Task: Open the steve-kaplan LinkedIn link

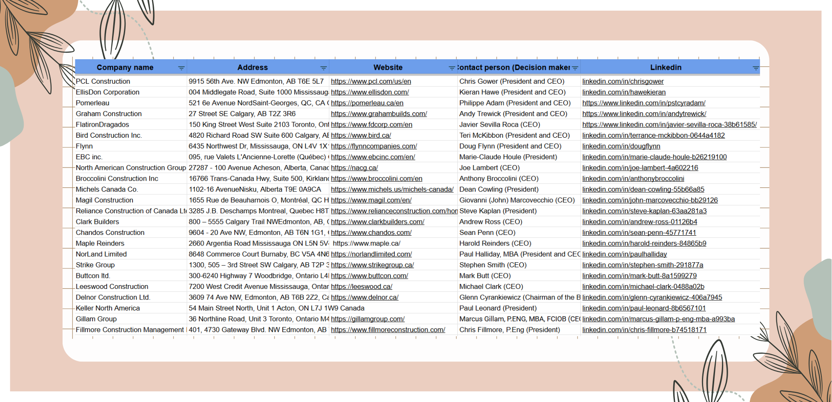Action: tap(645, 211)
